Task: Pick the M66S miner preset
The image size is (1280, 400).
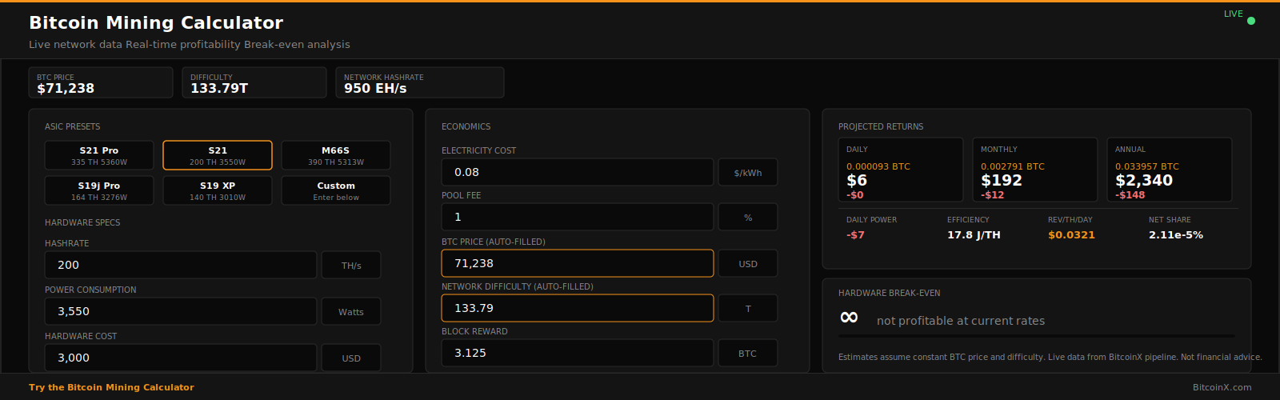Action: coord(336,155)
